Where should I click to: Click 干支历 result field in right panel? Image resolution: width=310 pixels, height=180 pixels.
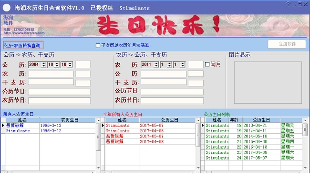tap(164, 82)
